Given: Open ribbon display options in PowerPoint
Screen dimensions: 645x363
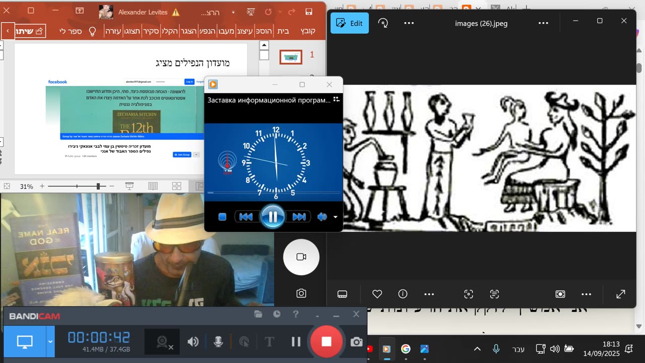Looking at the screenshot, I should click(80, 11).
